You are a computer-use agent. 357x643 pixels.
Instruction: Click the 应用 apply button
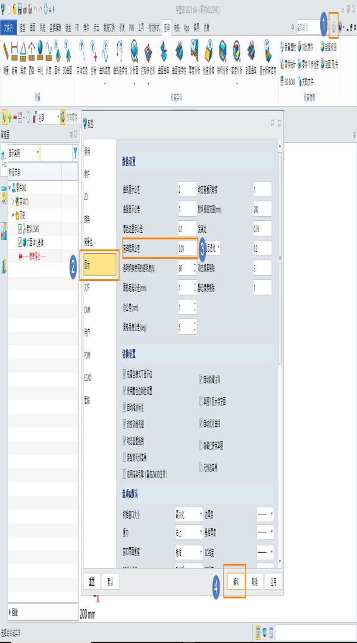273,582
